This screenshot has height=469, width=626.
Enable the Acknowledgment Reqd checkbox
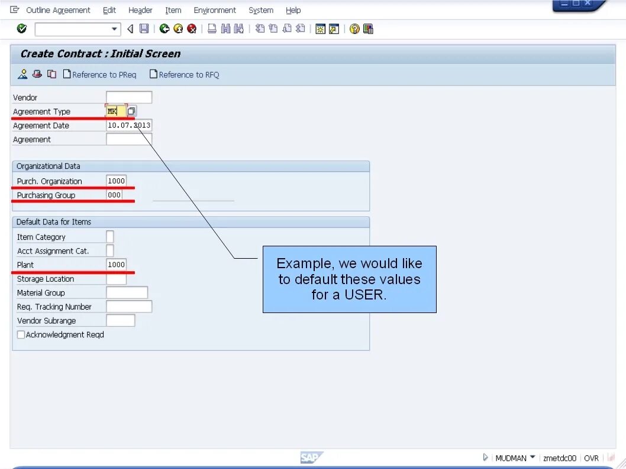click(21, 334)
